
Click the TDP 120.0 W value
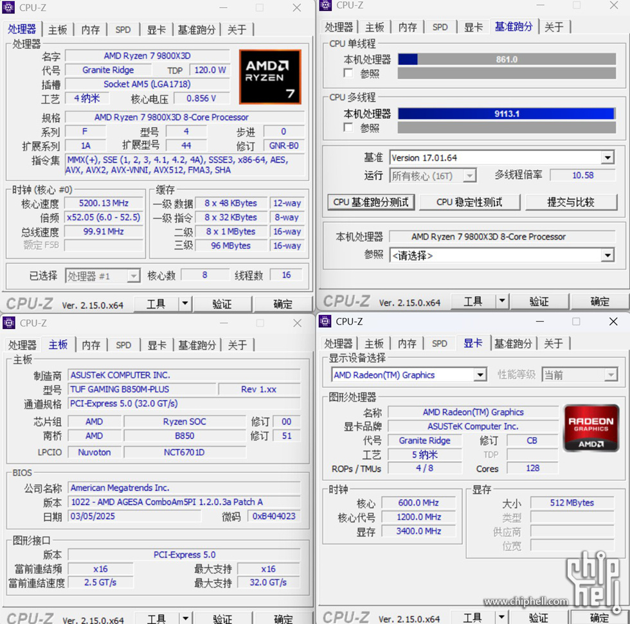[210, 70]
